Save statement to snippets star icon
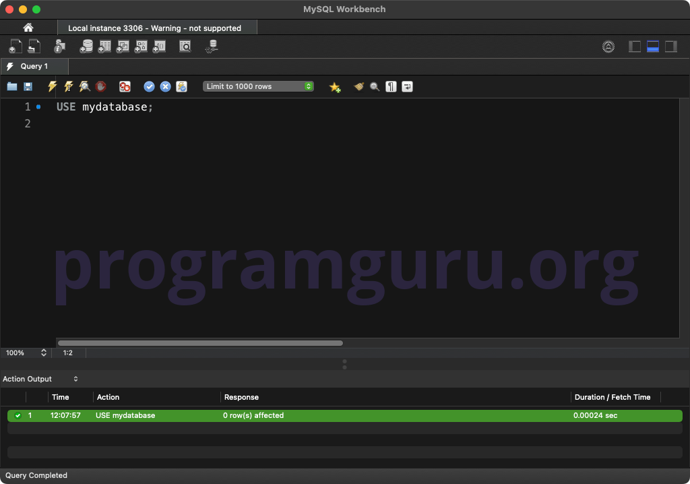Viewport: 690px width, 484px height. (335, 87)
